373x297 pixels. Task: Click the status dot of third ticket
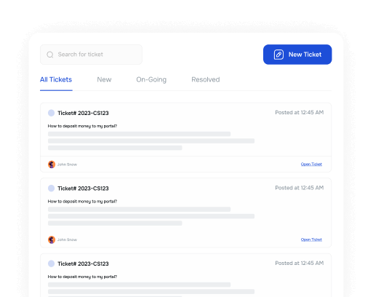pyautogui.click(x=51, y=264)
